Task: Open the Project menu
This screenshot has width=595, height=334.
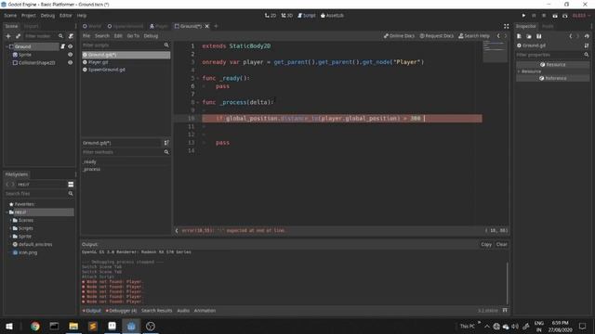Action: 29,16
